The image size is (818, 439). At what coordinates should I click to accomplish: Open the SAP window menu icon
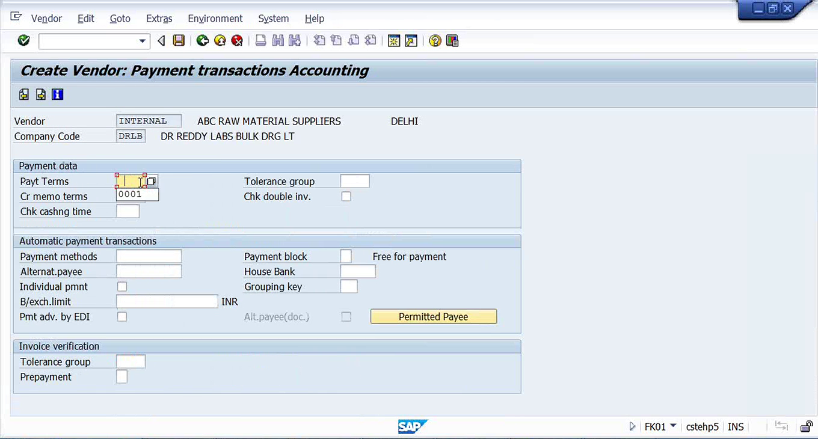16,17
